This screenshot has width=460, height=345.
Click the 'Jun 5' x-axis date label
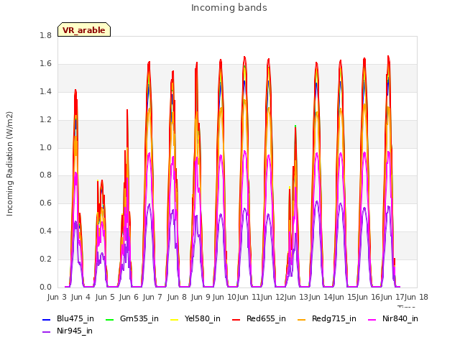click(105, 297)
